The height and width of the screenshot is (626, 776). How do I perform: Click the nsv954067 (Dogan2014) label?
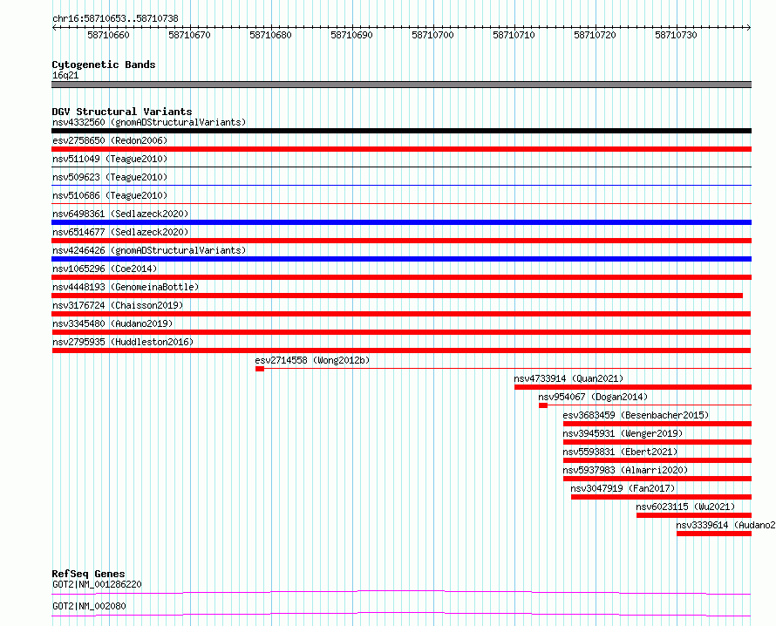tap(593, 397)
